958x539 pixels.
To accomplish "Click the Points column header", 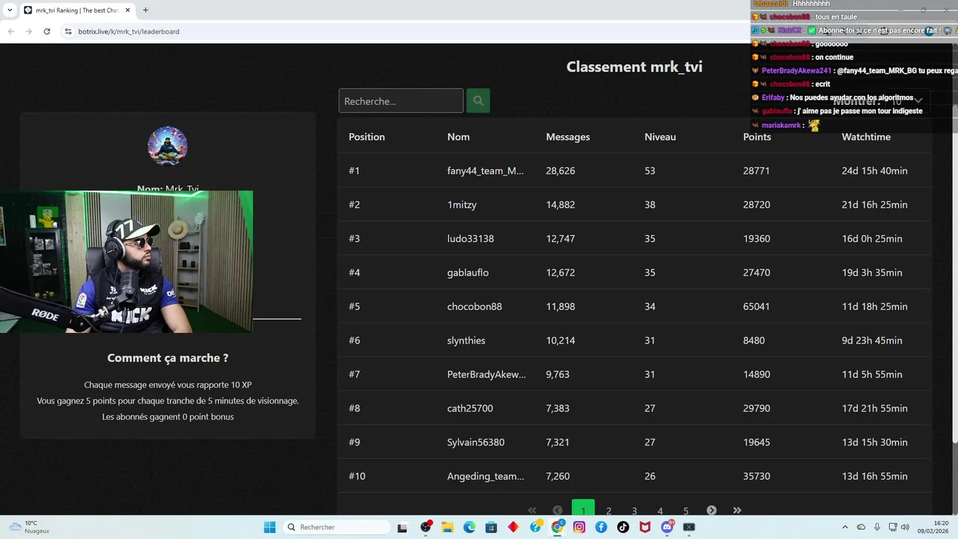I will pos(757,137).
